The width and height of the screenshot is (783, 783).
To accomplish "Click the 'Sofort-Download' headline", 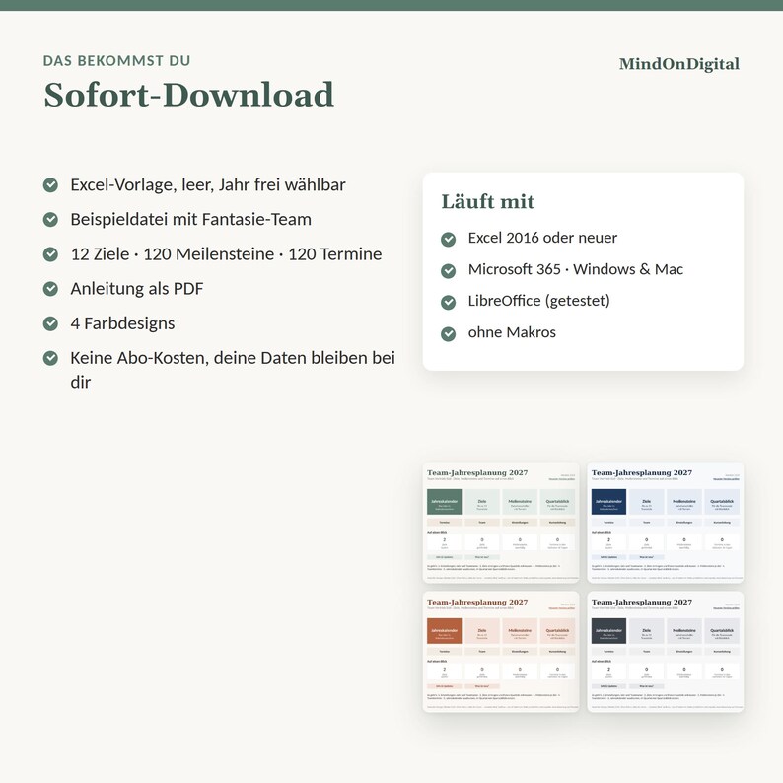I will click(x=188, y=95).
